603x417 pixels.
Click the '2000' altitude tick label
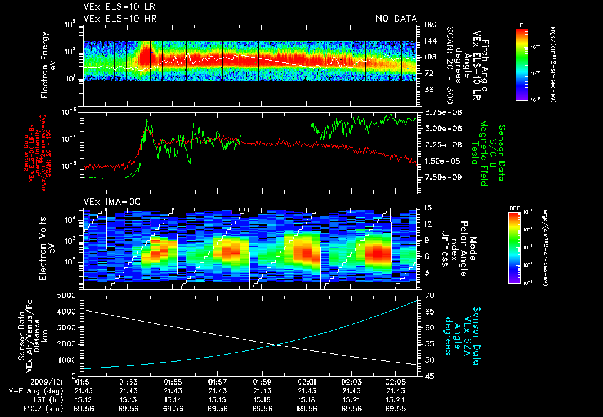(67, 344)
